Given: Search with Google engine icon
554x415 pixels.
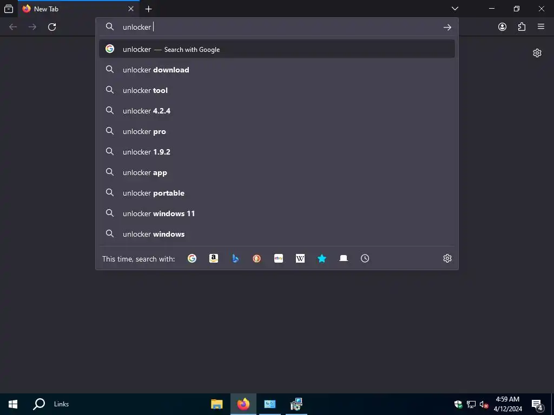Looking at the screenshot, I should pyautogui.click(x=192, y=258).
